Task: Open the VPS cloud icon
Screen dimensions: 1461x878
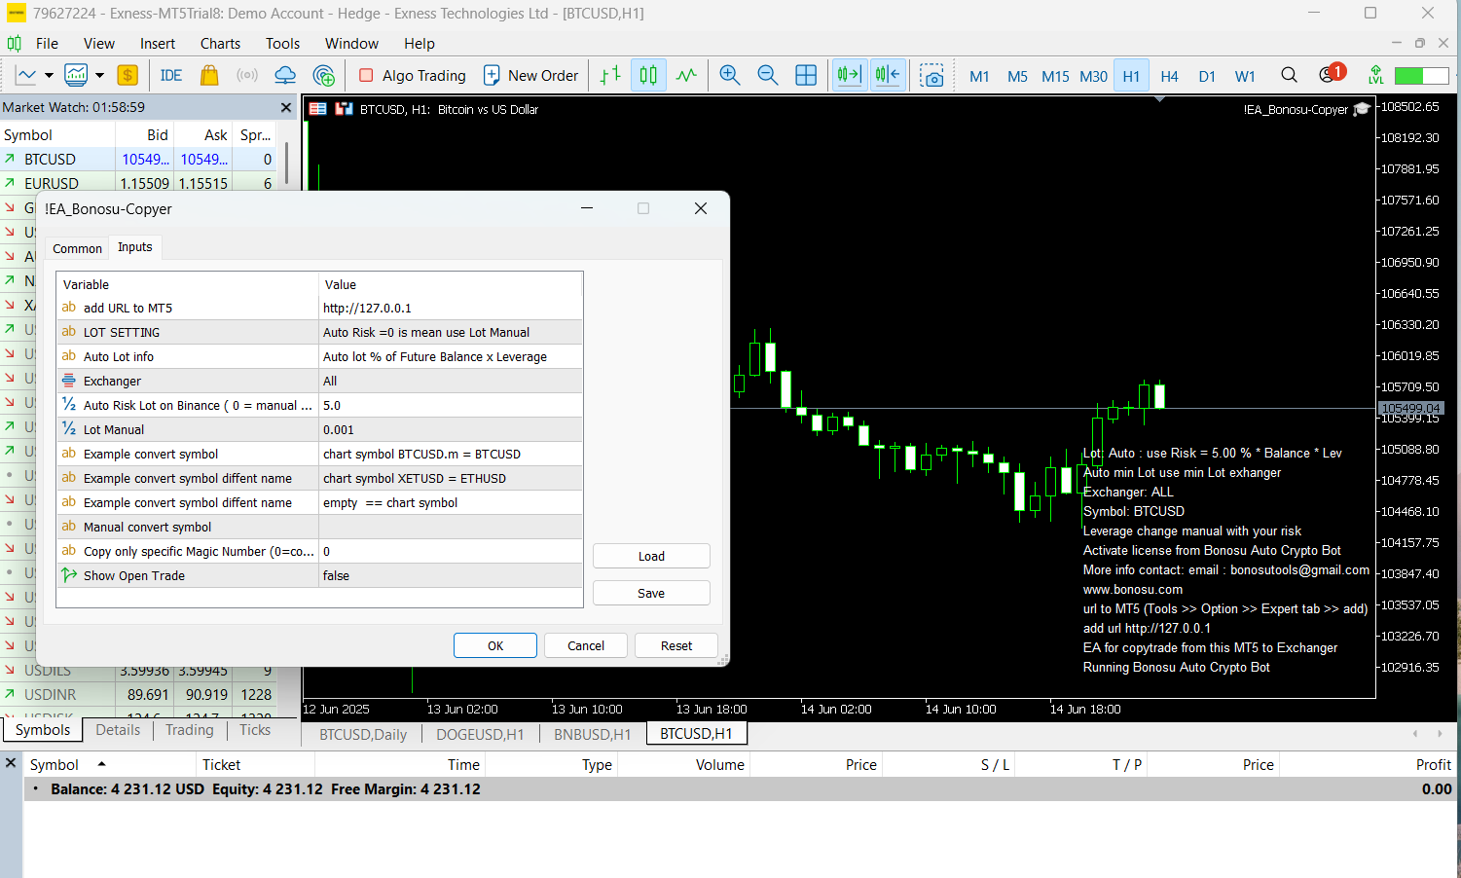Action: 285,75
